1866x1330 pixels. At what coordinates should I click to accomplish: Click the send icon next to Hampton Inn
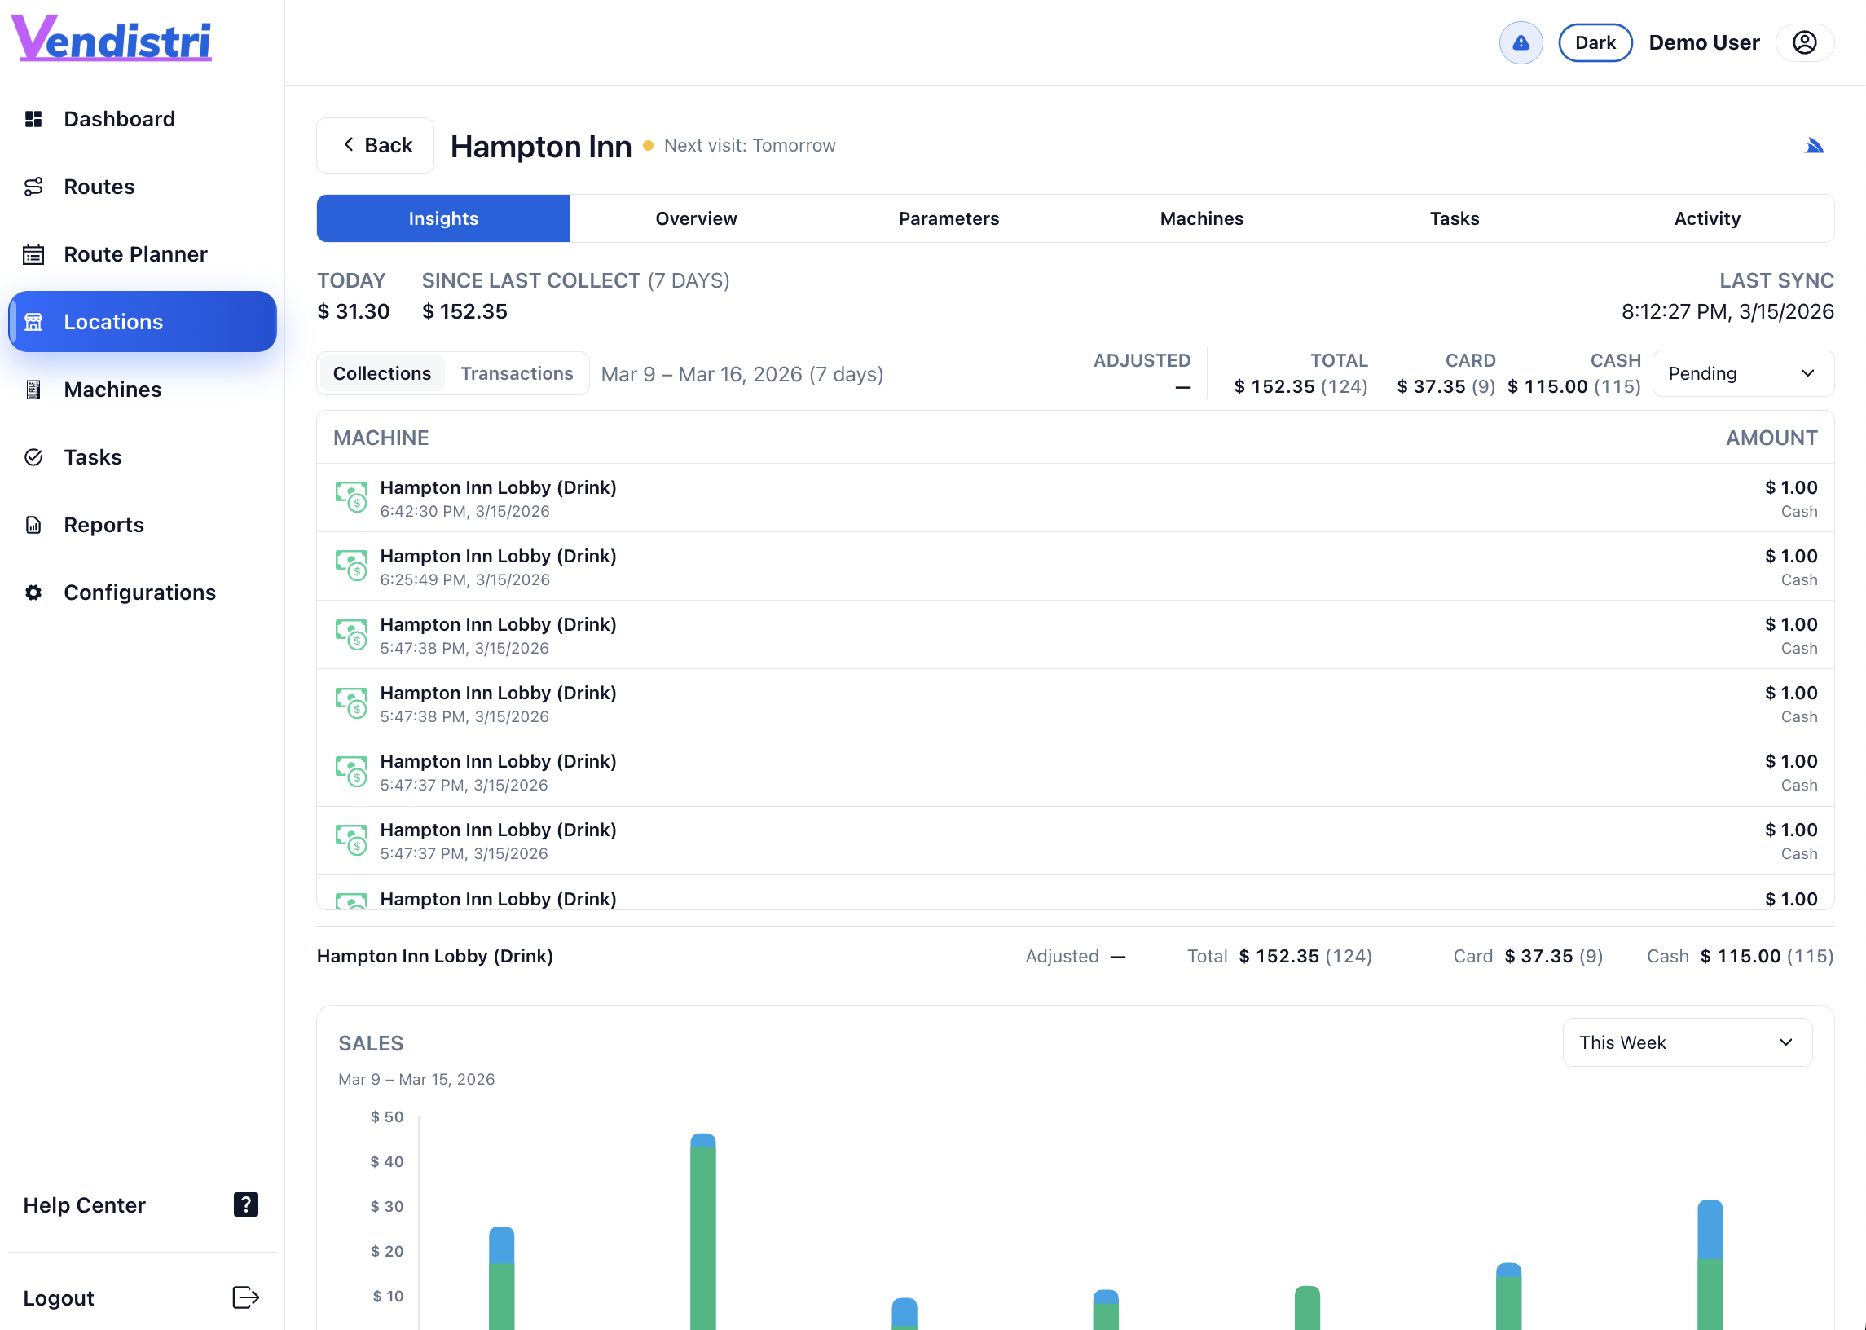1815,145
